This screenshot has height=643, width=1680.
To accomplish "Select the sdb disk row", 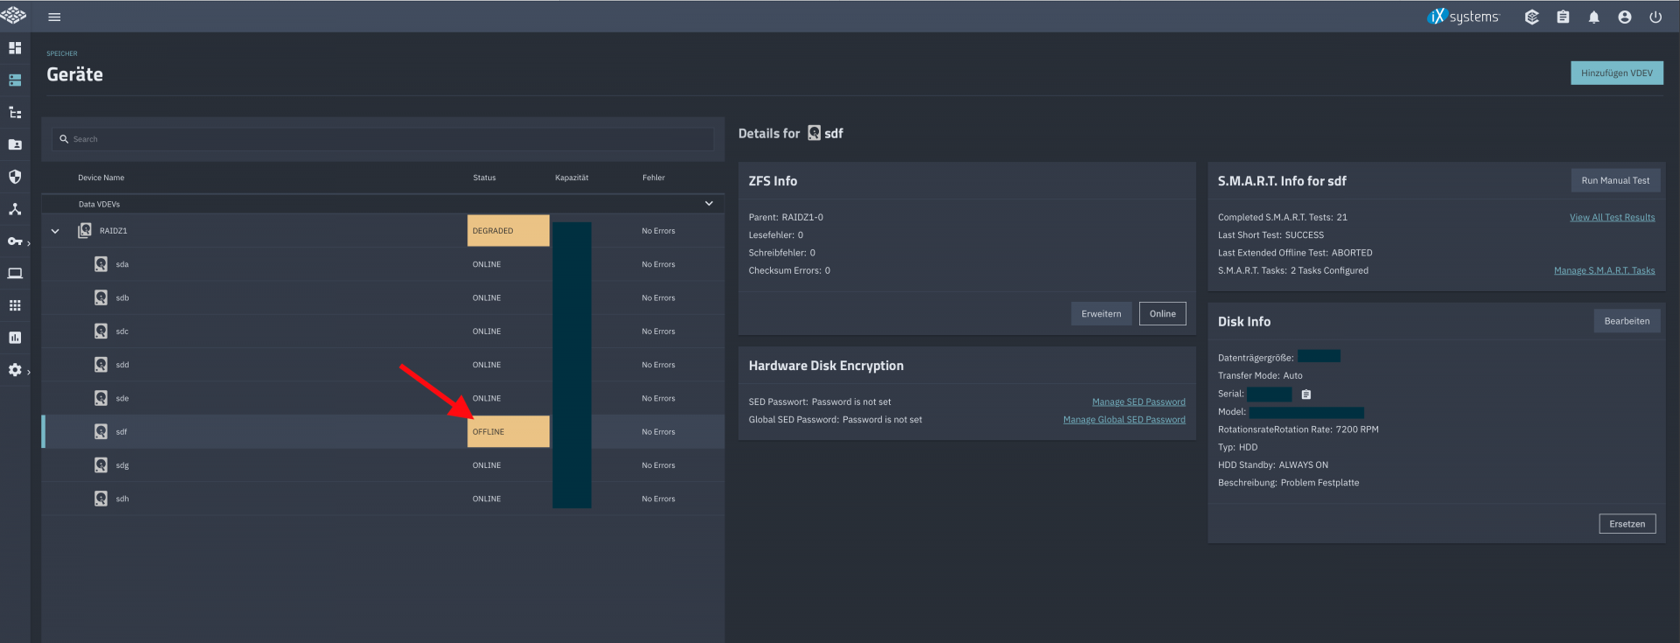I will tap(382, 298).
